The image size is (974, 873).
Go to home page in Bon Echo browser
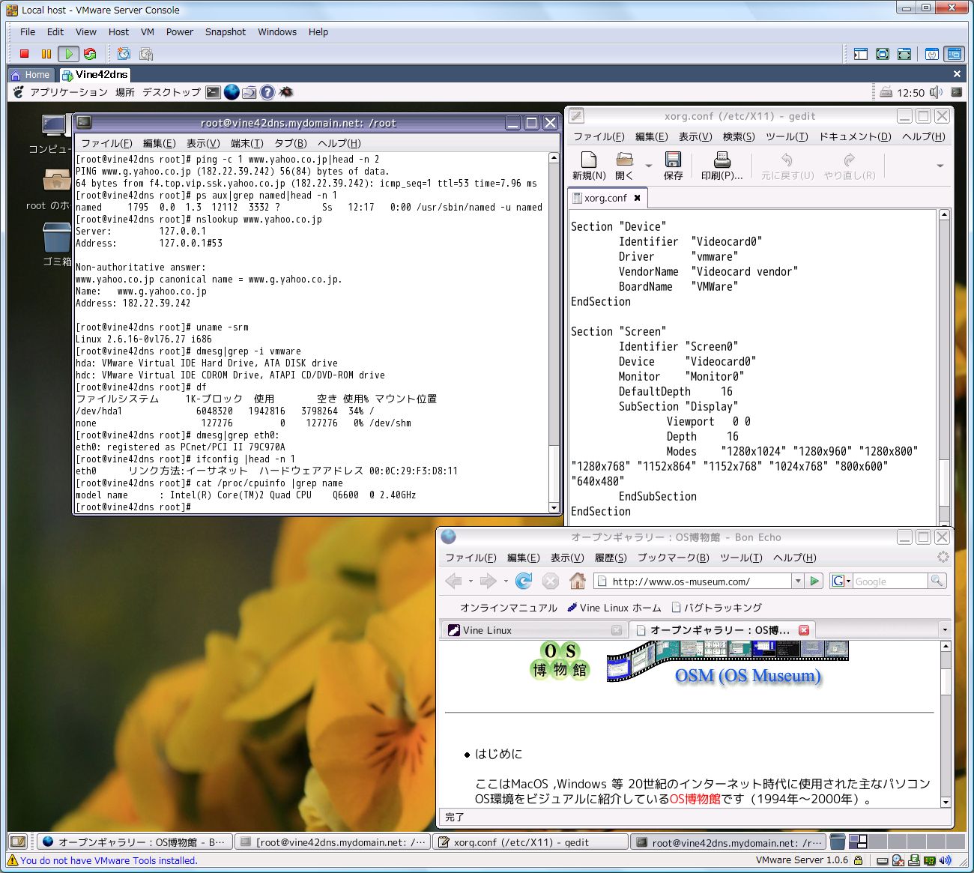click(577, 581)
